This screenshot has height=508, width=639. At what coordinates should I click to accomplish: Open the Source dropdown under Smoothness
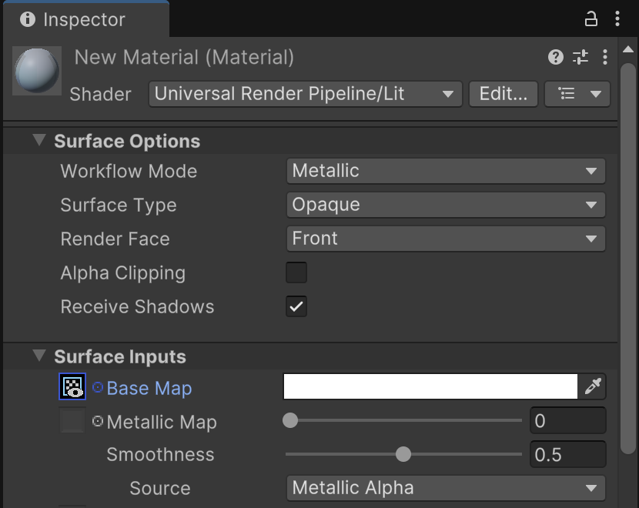[445, 488]
